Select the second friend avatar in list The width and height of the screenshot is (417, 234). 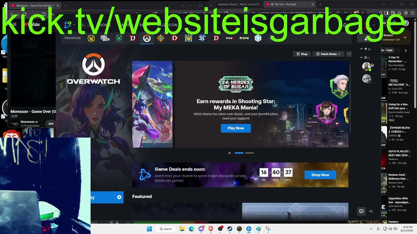(367, 79)
